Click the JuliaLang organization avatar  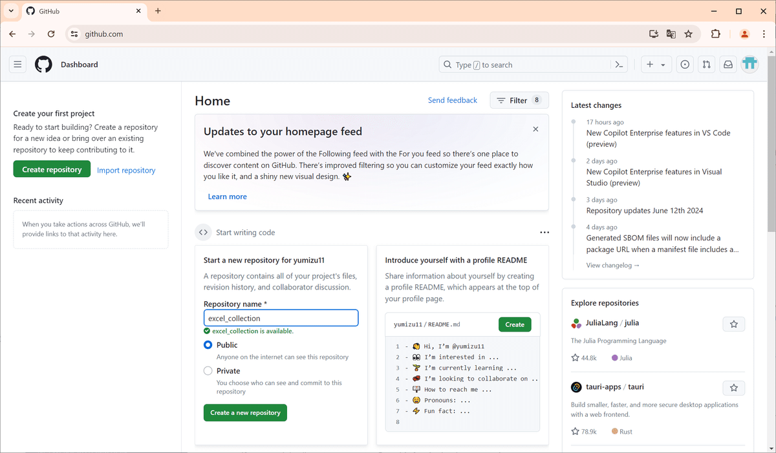click(x=576, y=323)
